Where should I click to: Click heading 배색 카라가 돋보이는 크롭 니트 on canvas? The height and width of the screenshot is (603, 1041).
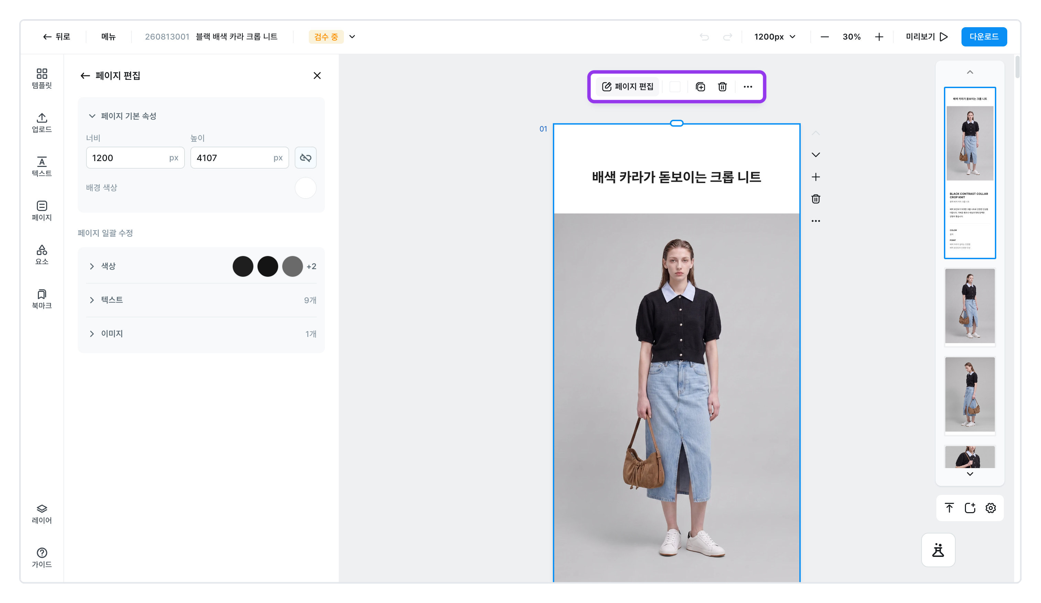(676, 177)
